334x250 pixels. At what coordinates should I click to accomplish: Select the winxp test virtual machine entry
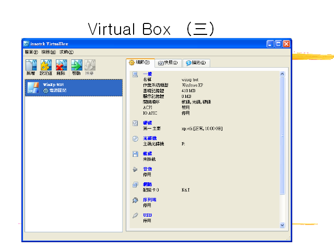(74, 87)
